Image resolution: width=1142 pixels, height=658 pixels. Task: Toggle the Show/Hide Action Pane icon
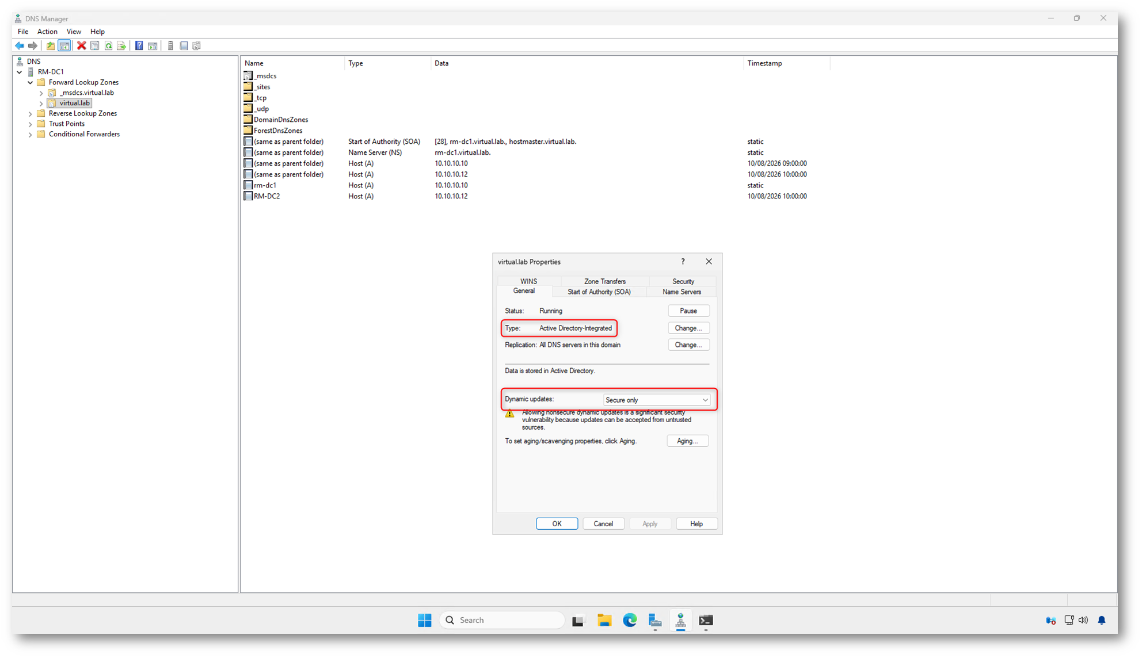click(x=153, y=46)
